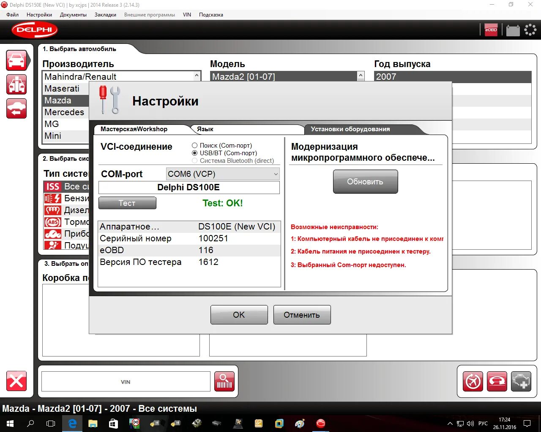
Task: Confirm settings with OK button
Action: tap(239, 315)
